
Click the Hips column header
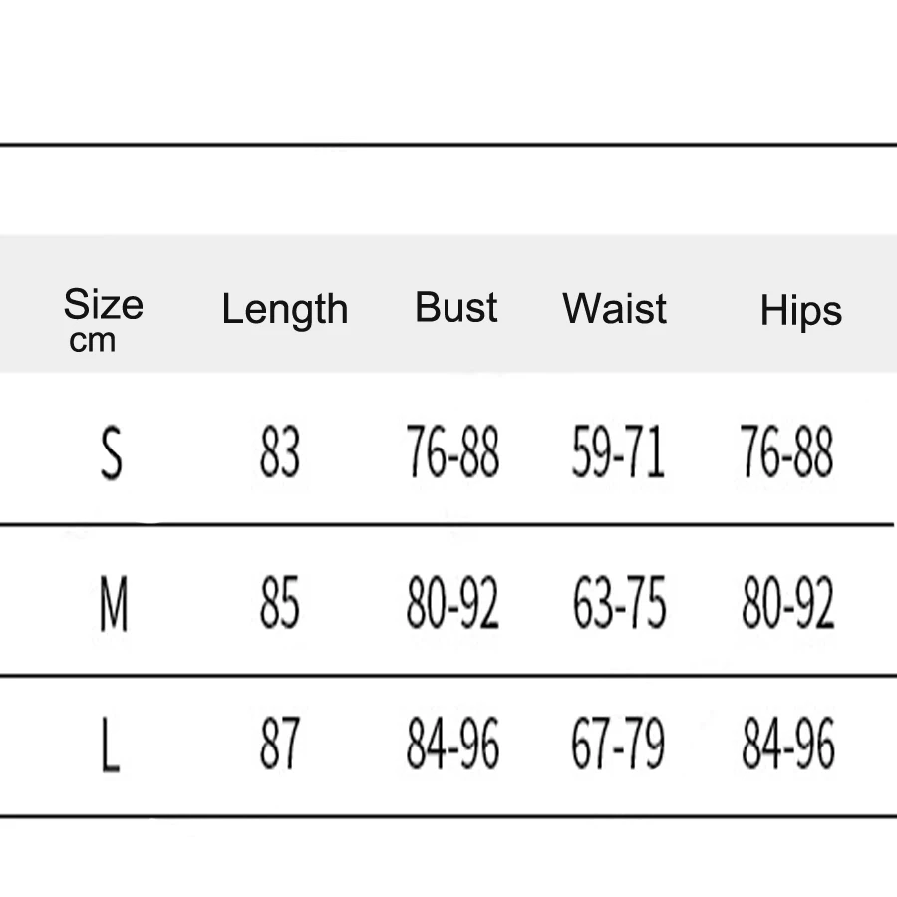[x=801, y=311]
